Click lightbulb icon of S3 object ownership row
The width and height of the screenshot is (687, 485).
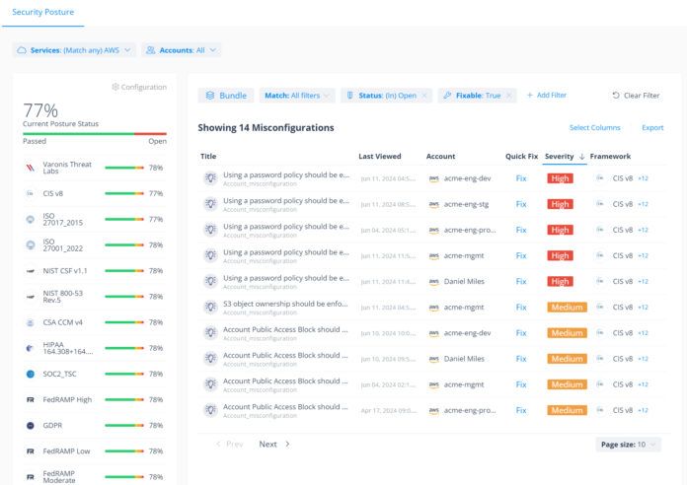pyautogui.click(x=211, y=308)
